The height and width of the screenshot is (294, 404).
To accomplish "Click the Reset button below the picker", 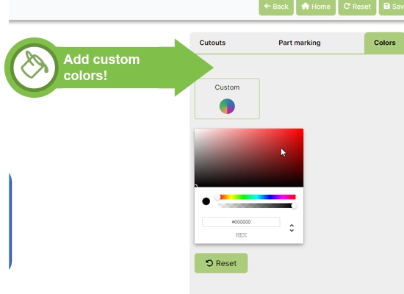I will click(x=221, y=263).
